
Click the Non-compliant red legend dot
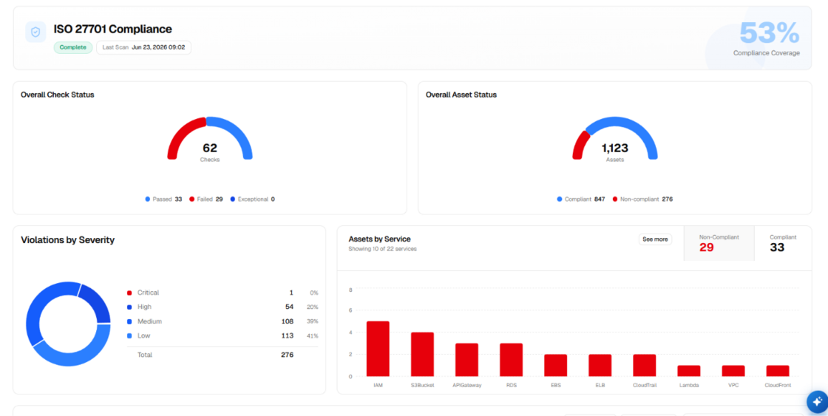pyautogui.click(x=615, y=200)
